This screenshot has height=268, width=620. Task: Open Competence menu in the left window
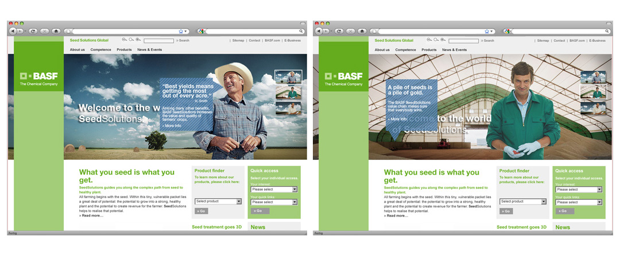(101, 50)
